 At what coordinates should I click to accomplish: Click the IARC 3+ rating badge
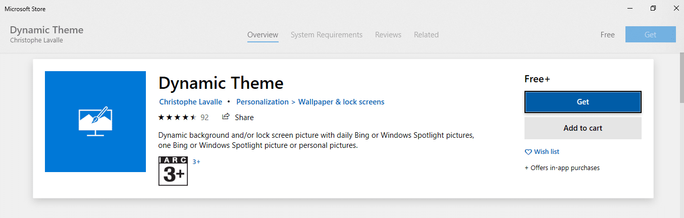pyautogui.click(x=173, y=171)
